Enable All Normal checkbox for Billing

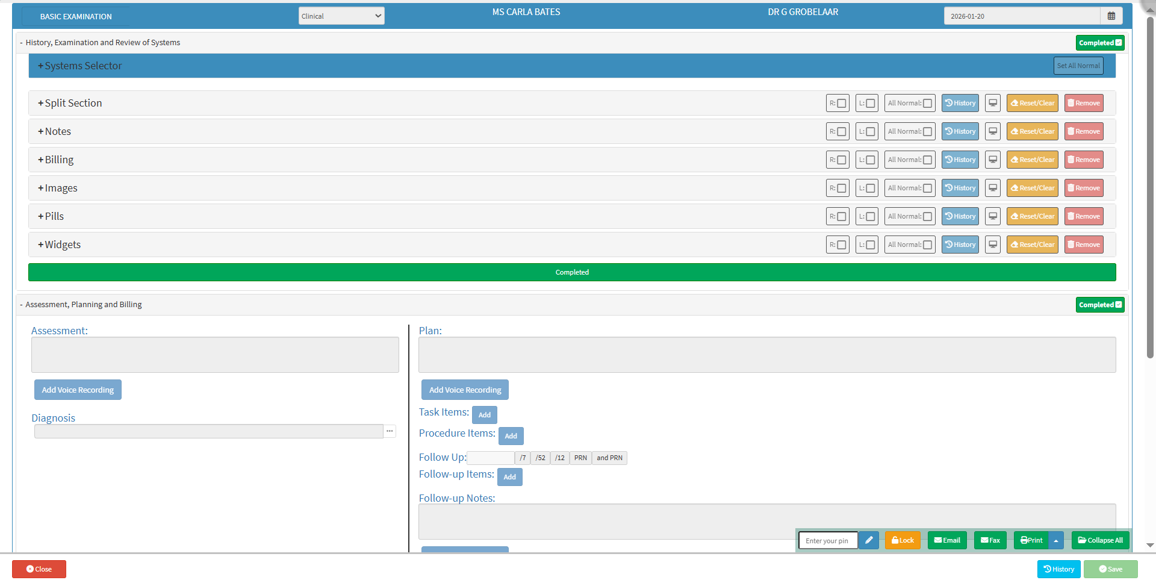click(x=927, y=160)
